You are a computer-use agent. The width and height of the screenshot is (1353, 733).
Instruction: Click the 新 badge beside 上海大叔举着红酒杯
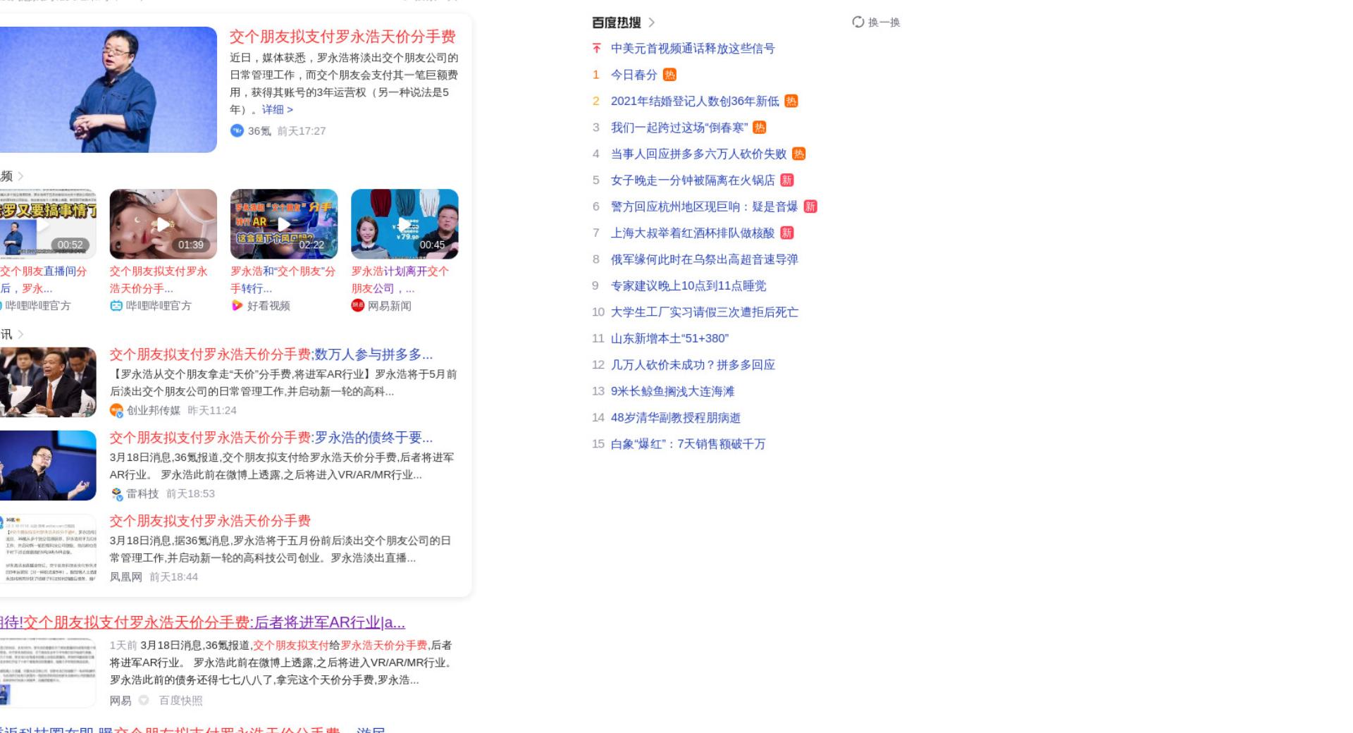pos(787,233)
